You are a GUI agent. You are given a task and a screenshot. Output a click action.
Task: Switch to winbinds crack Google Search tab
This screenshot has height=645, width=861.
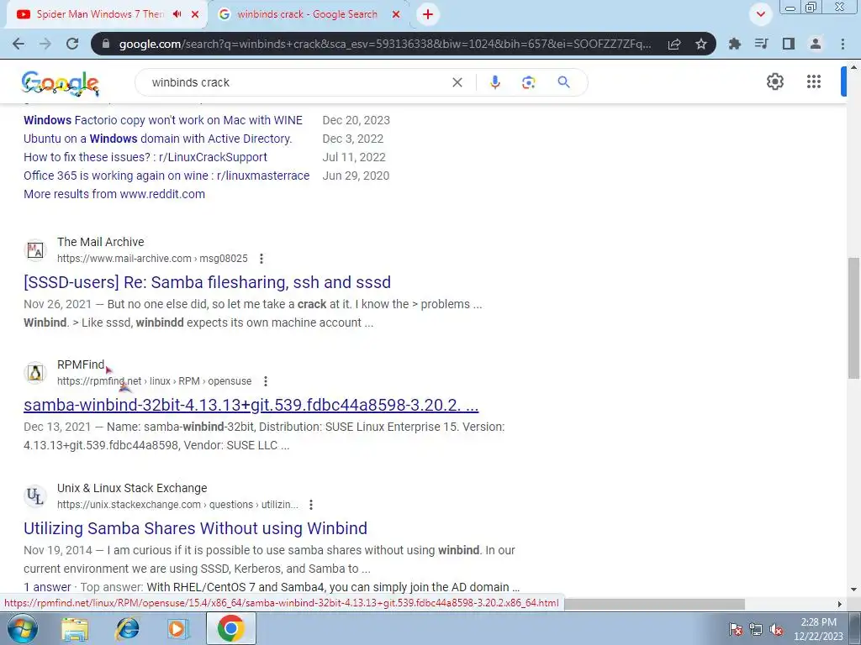308,14
